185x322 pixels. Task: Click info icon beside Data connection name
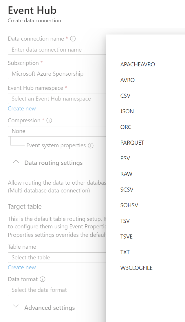pos(73,39)
